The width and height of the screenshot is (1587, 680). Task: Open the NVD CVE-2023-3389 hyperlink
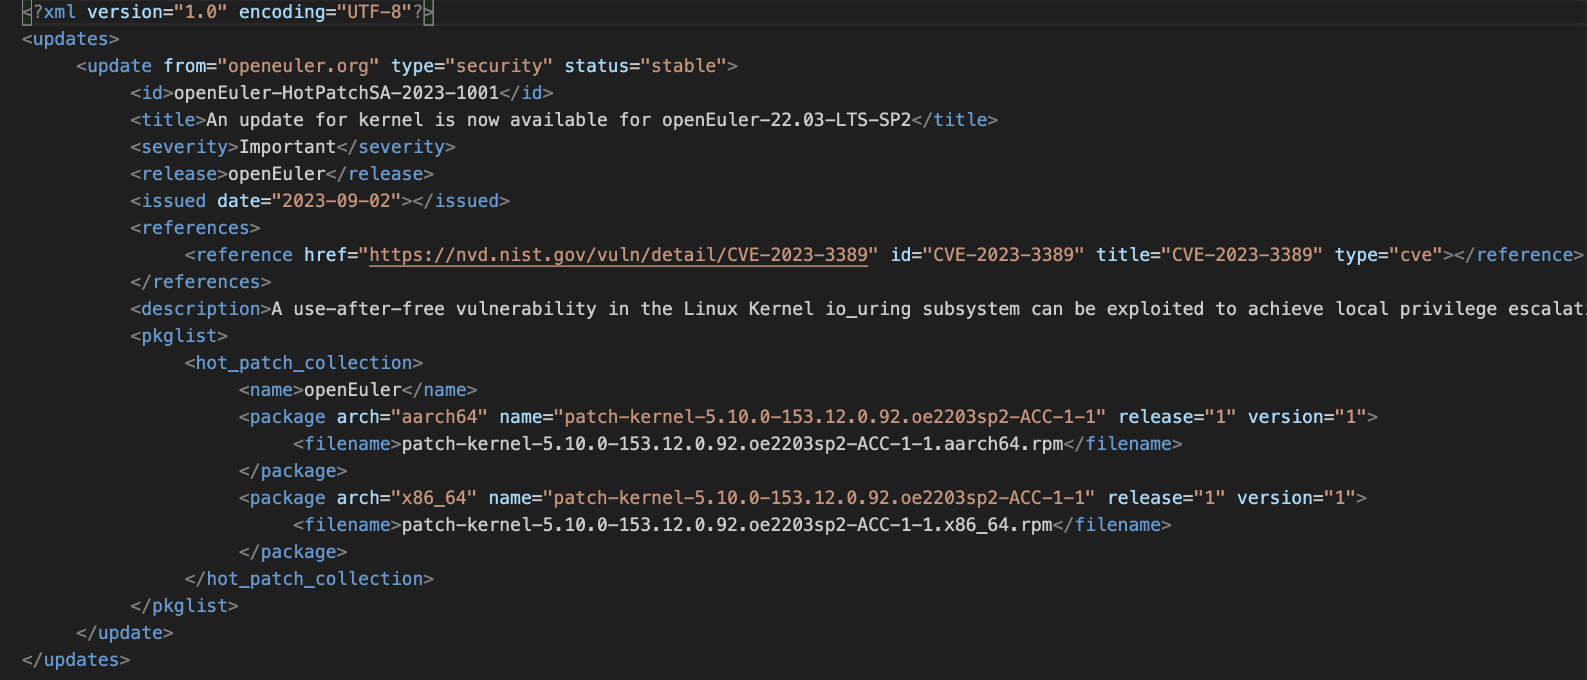pyautogui.click(x=618, y=255)
